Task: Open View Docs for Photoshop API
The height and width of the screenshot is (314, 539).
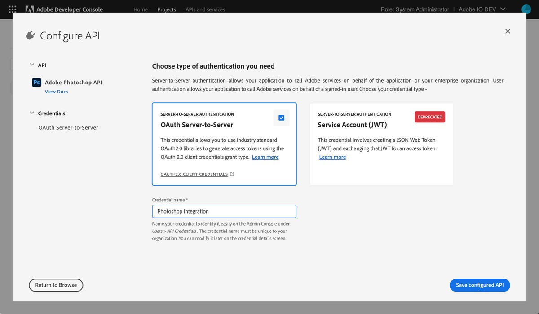Action: 56,91
